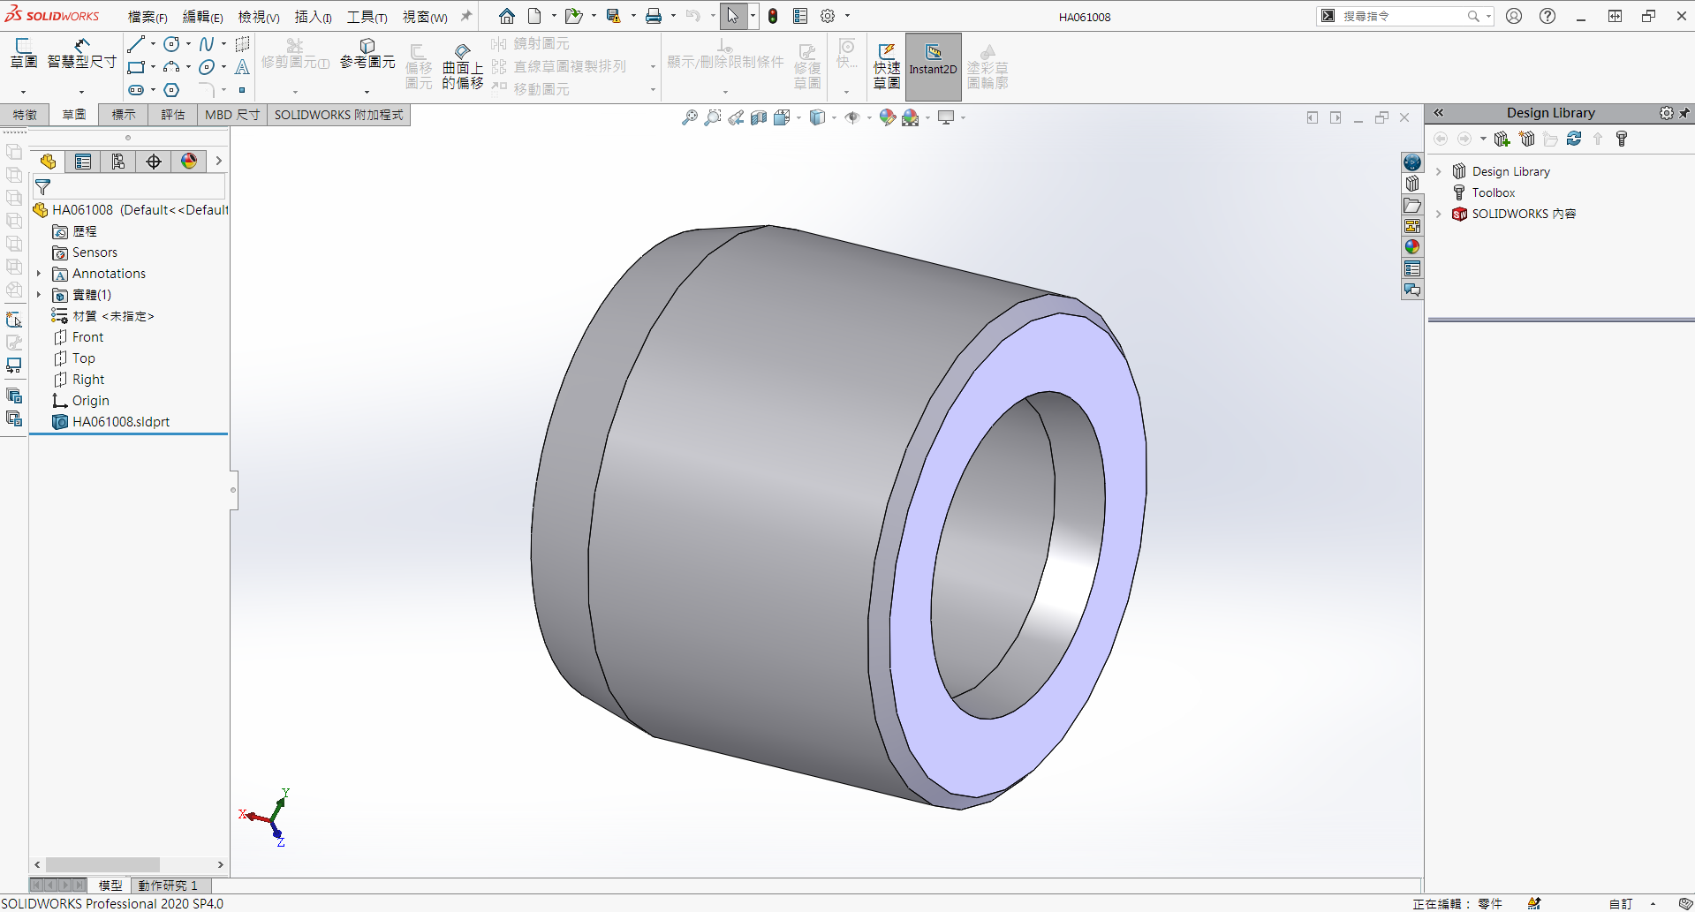Click the Zoom to Fit icon
This screenshot has height=912, width=1695.
click(x=690, y=117)
